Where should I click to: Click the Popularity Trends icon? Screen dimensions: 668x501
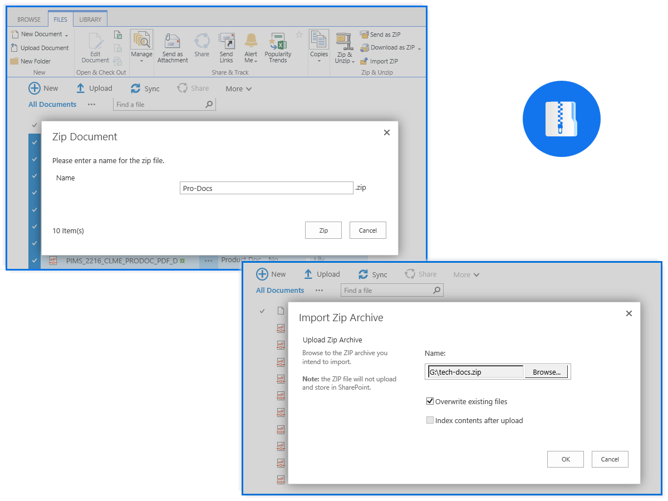pyautogui.click(x=278, y=41)
